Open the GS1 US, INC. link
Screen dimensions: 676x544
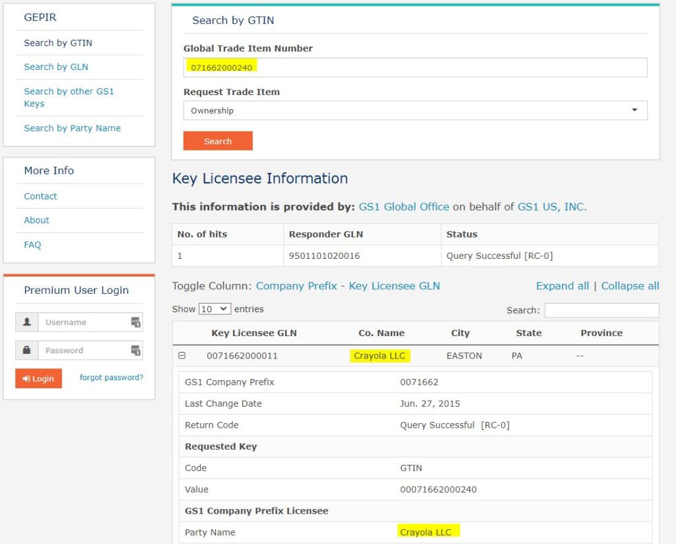552,207
